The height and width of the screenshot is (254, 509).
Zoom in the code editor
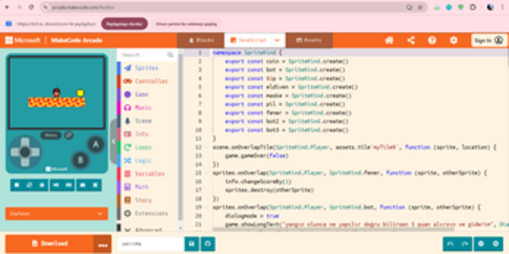496,244
